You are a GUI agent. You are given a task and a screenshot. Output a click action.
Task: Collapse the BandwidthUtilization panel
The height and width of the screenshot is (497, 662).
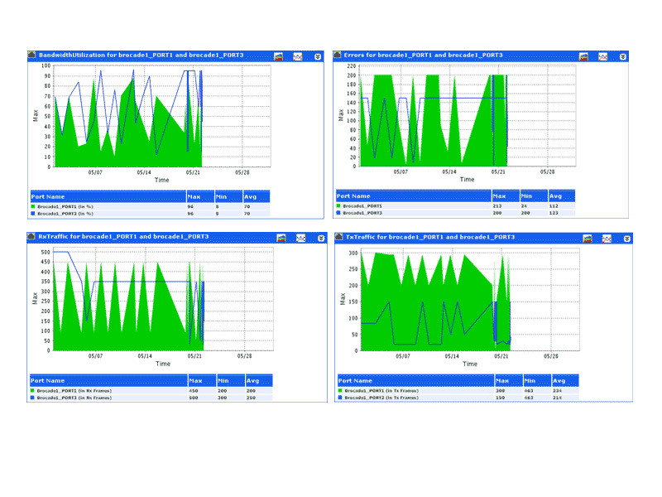click(318, 56)
